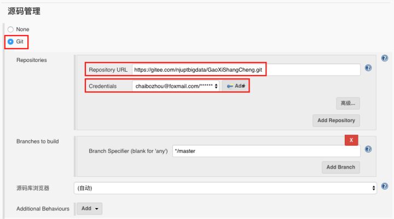394x219 pixels.
Task: Click the Additional Behaviours label
Action: point(43,209)
